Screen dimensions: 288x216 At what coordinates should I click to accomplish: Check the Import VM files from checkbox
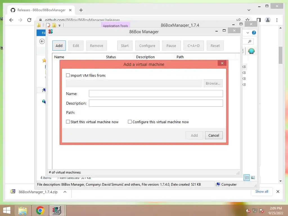[68, 75]
